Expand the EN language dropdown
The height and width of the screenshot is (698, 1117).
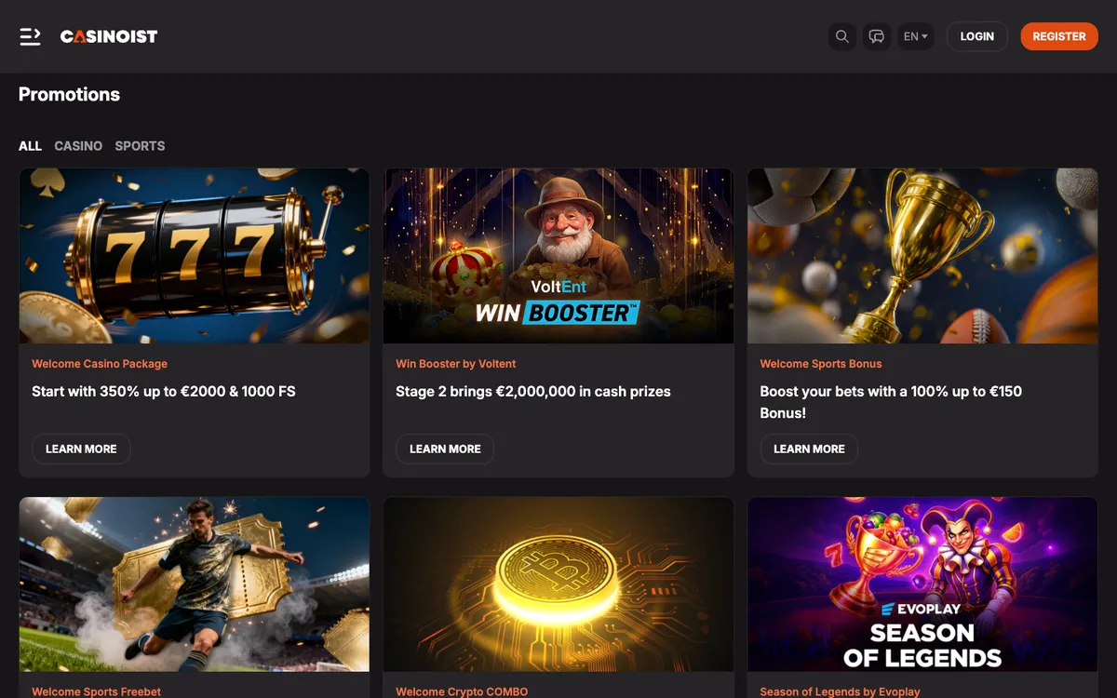(916, 36)
